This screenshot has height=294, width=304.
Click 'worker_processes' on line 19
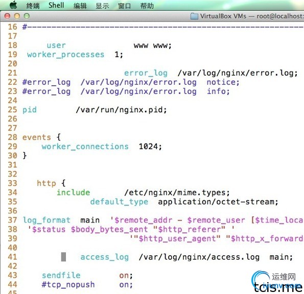click(66, 55)
